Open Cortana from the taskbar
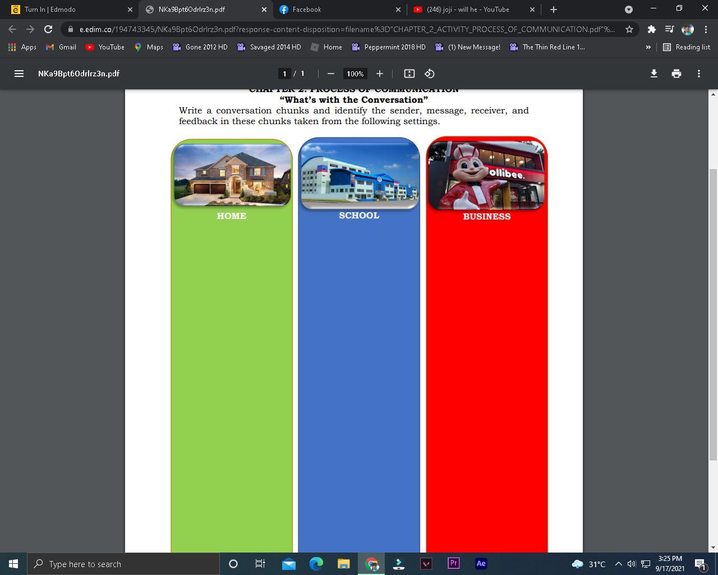 click(233, 564)
